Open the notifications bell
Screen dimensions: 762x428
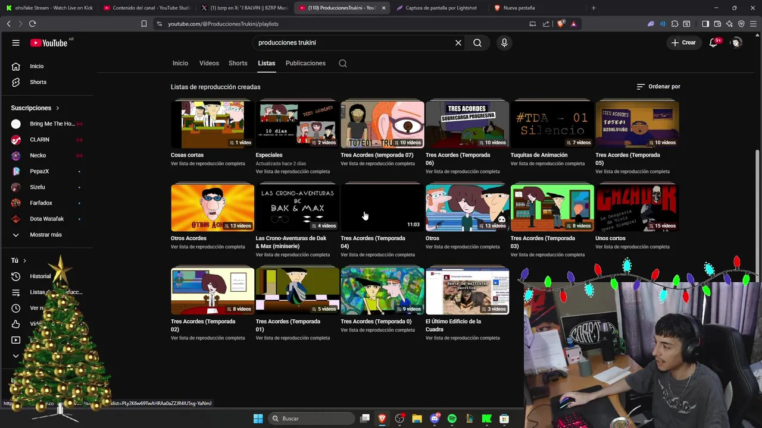(x=713, y=43)
